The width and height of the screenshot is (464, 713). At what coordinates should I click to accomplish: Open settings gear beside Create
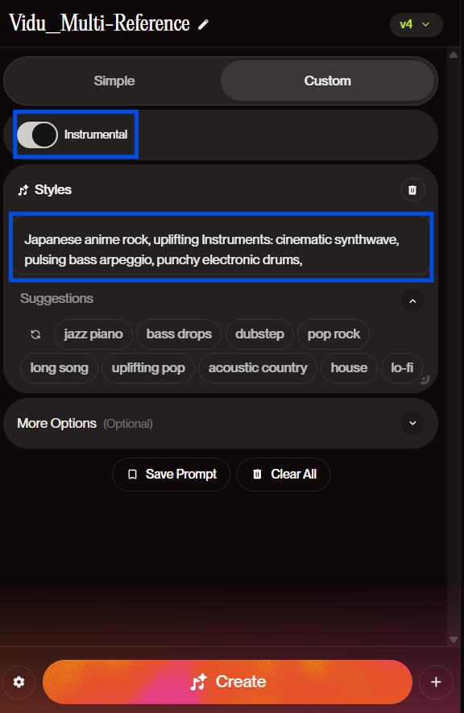19,682
